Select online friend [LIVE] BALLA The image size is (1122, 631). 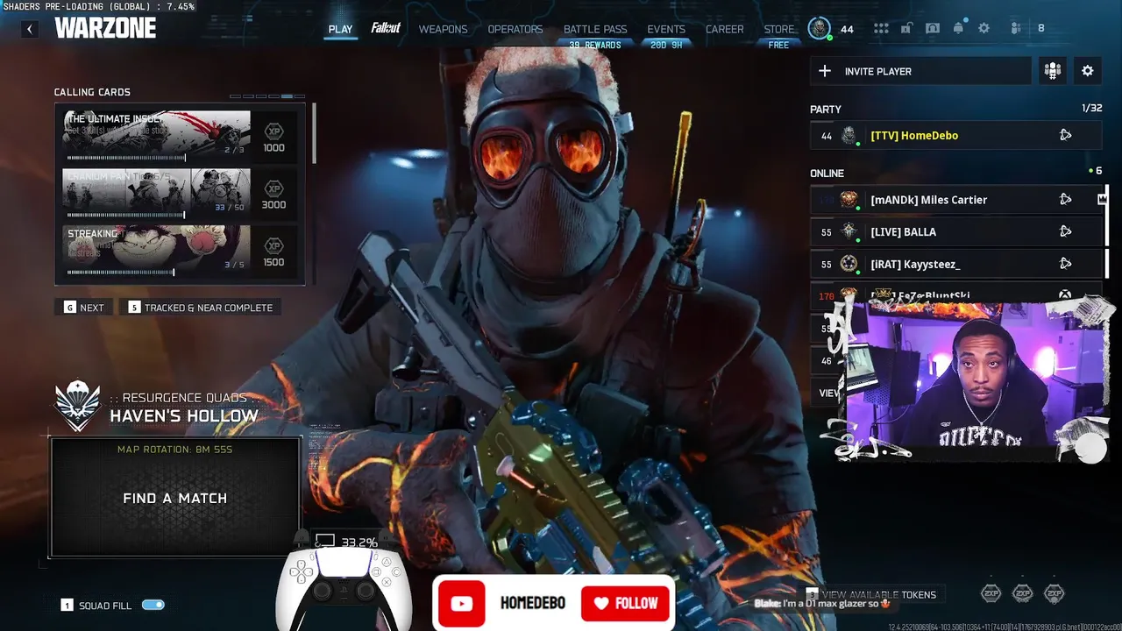pyautogui.click(x=955, y=232)
